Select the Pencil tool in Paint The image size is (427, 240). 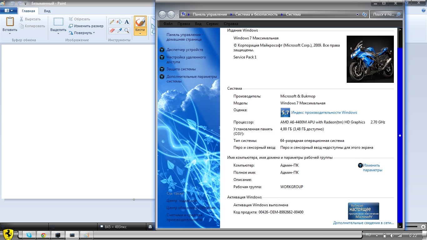pos(112,22)
